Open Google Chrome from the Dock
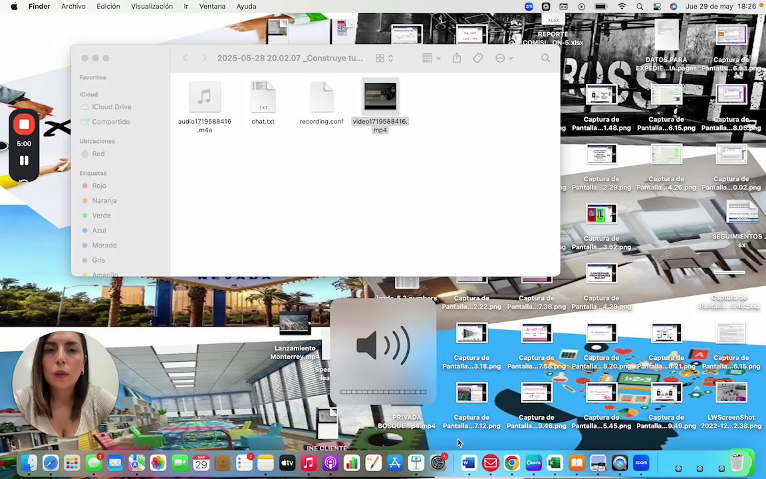Screen dimensions: 766x479 point(512,462)
